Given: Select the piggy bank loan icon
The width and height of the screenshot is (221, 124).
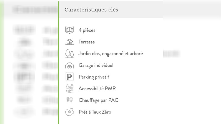Looking at the screenshot, I should 70,112.
